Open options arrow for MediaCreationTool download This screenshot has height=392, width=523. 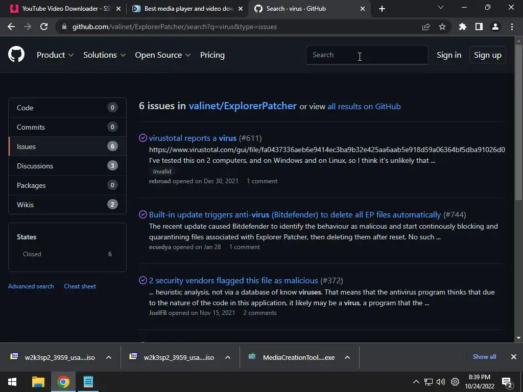[x=347, y=357]
